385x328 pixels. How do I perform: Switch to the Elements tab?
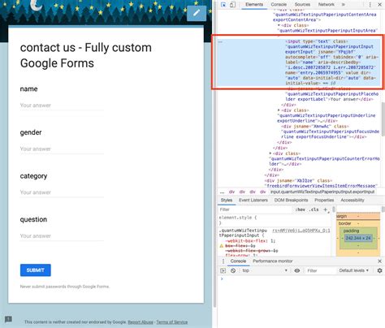pos(254,5)
